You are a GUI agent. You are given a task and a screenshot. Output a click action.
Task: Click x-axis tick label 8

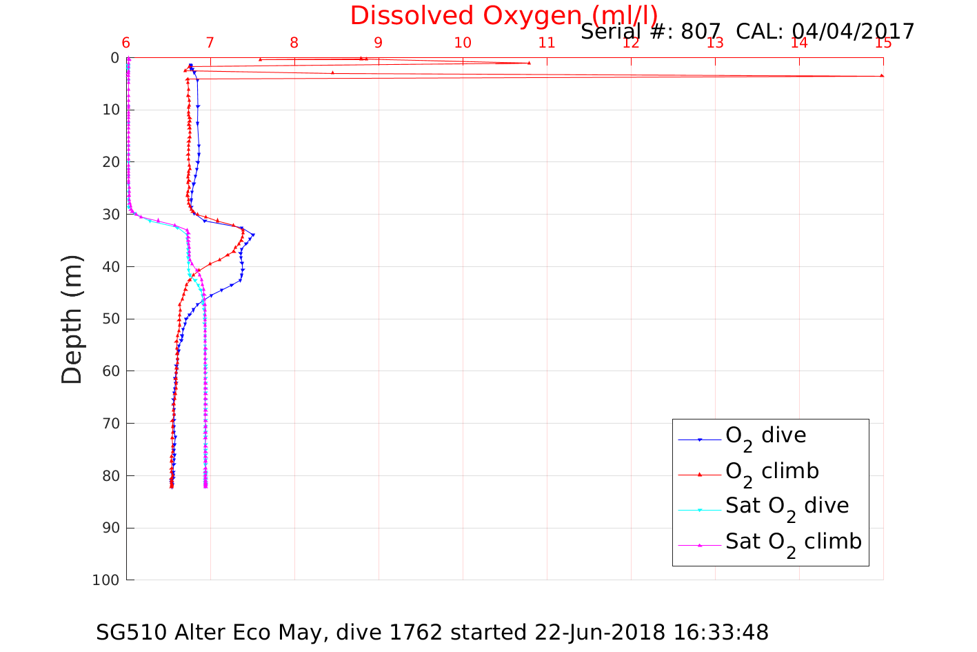pos(294,43)
